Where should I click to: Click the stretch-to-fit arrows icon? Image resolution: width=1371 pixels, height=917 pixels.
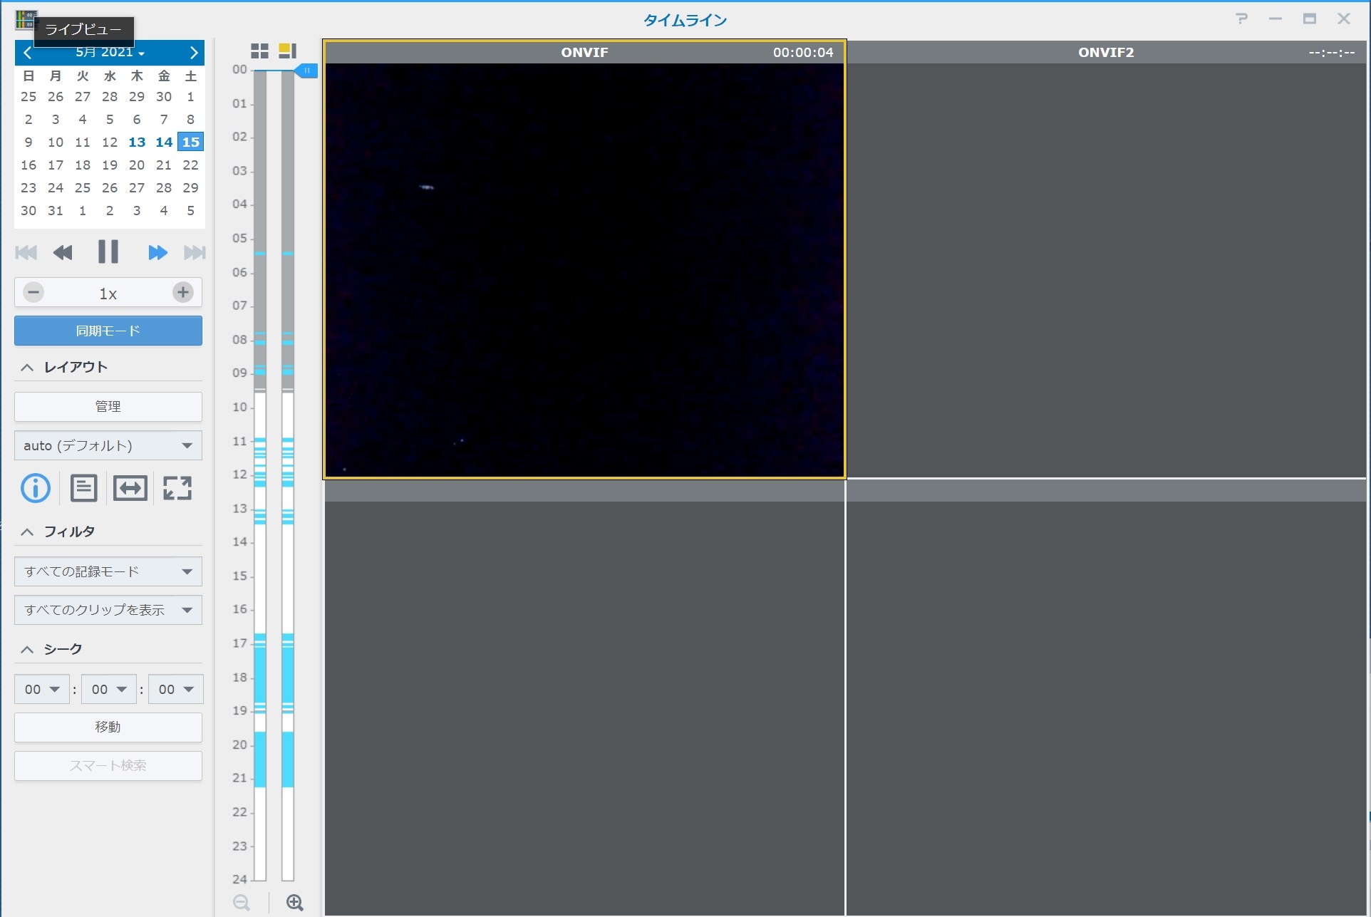130,488
